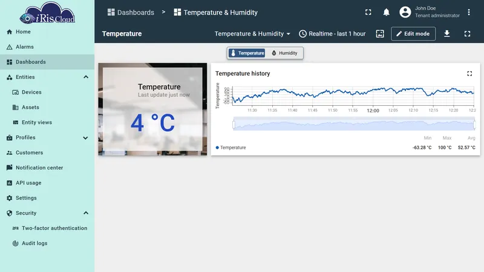Click the Audit logs radar icon

16,244
